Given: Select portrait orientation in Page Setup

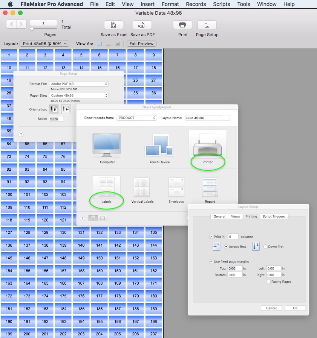Looking at the screenshot, I should pos(54,109).
